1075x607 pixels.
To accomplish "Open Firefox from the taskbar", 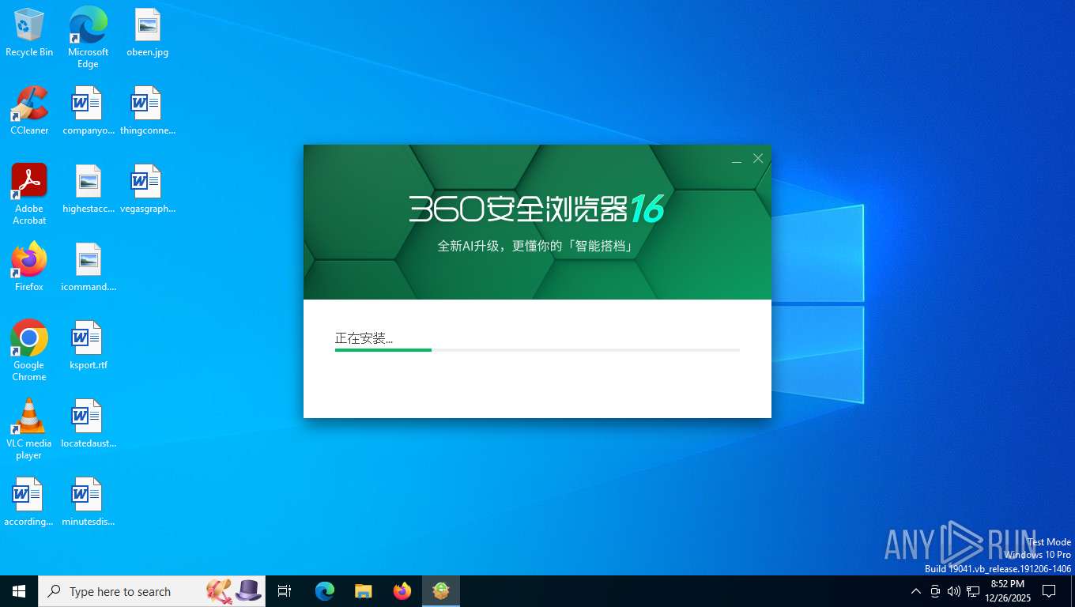I will [402, 591].
